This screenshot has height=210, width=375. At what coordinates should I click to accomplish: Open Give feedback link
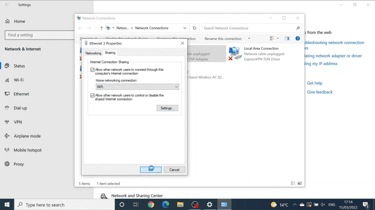coord(319,92)
